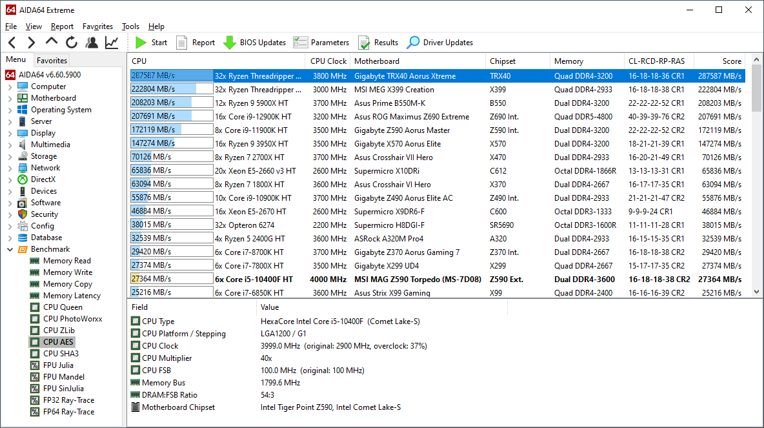Open the benchmark Parameters toolbar item
This screenshot has height=428, width=764.
[x=321, y=43]
